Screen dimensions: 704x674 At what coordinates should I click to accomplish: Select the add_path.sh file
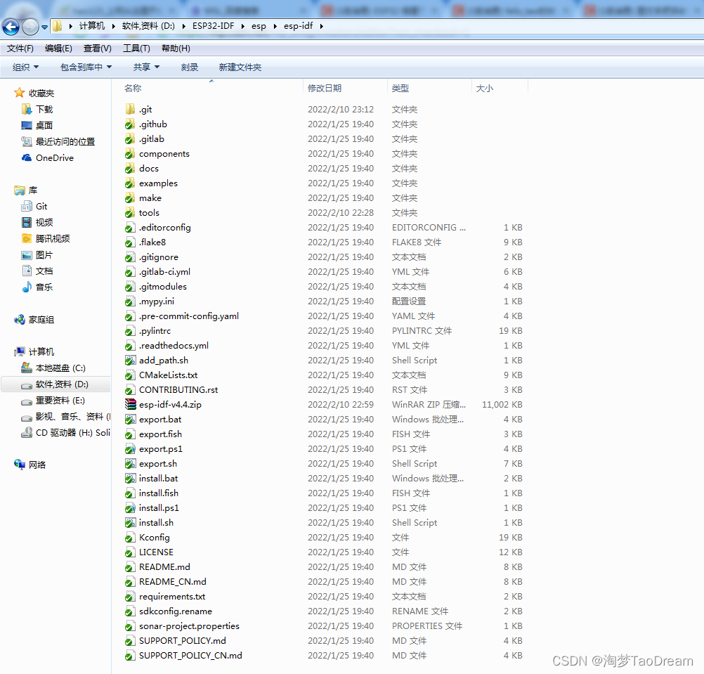(x=164, y=360)
